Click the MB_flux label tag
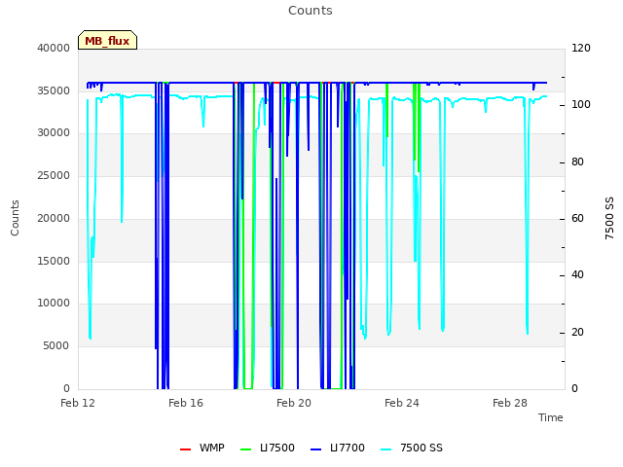The image size is (623, 467). 107,40
